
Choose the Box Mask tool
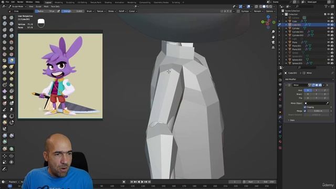[5, 116]
